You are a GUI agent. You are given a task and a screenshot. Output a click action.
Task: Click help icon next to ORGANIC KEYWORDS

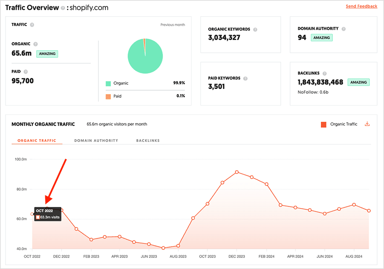pyautogui.click(x=255, y=29)
